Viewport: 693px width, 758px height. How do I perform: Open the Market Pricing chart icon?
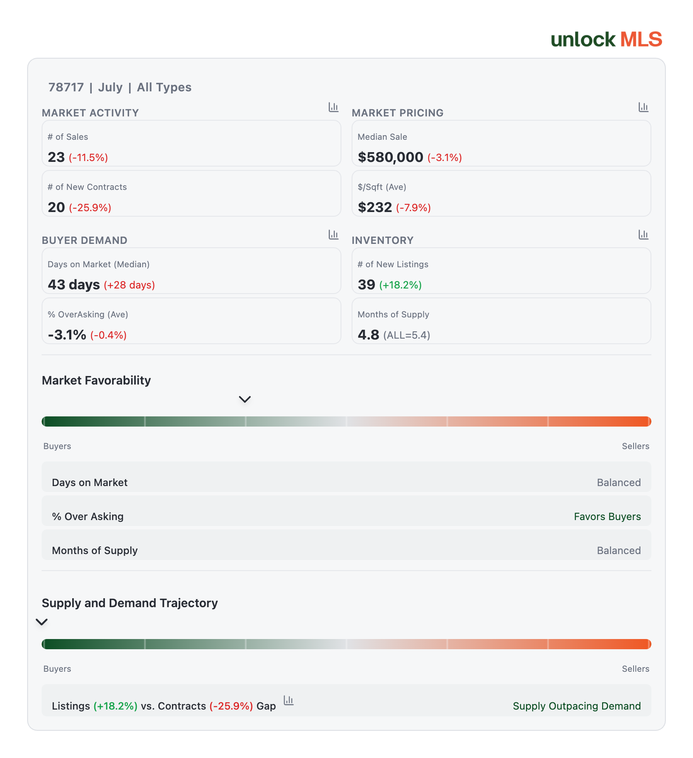[643, 107]
